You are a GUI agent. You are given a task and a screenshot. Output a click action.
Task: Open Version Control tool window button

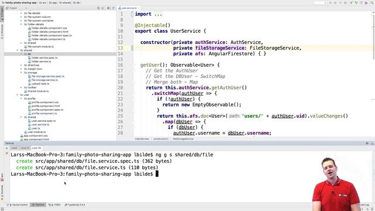[x=17, y=205]
